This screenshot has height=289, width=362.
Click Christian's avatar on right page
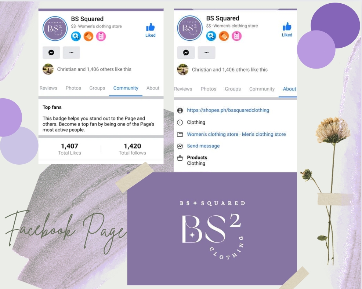point(182,69)
